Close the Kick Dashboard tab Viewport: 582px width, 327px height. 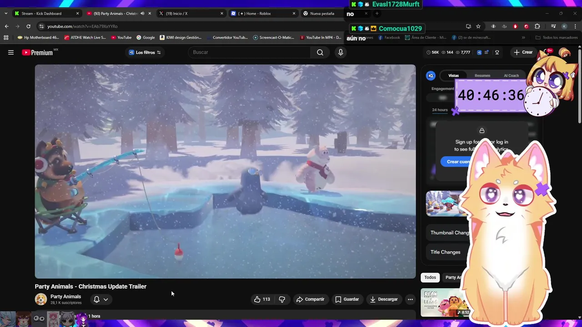[77, 14]
